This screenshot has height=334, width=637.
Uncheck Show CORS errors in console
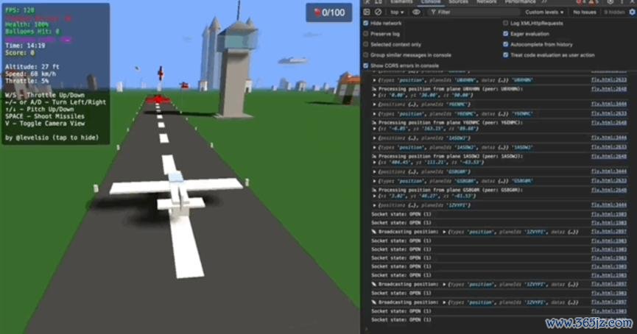366,65
